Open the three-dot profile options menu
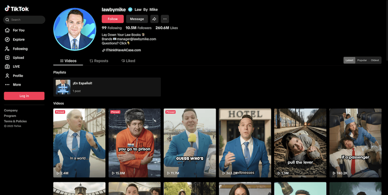The image size is (388, 195). (165, 19)
